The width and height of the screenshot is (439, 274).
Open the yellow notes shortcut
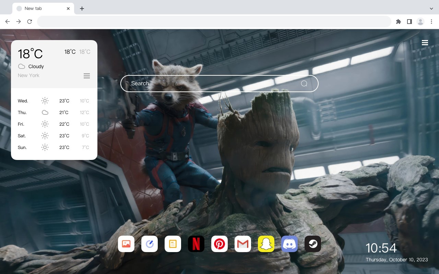click(173, 244)
